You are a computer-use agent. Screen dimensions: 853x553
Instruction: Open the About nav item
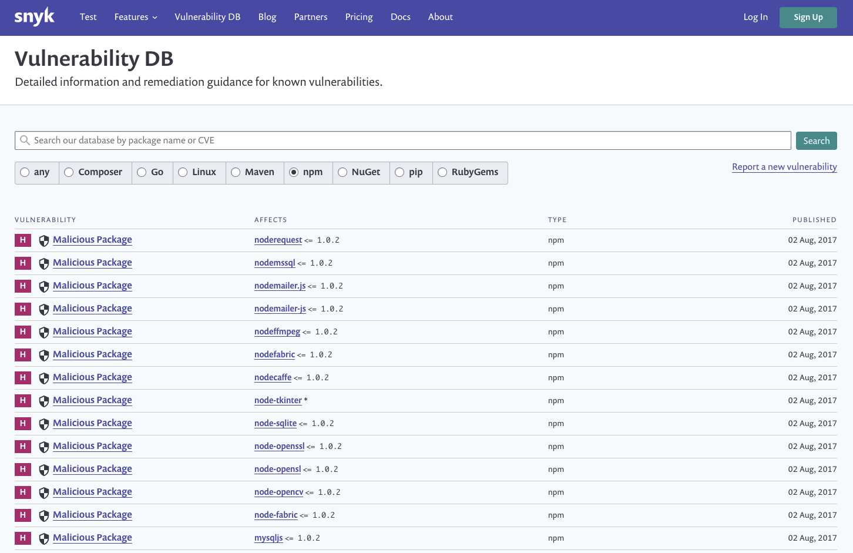[x=441, y=17]
